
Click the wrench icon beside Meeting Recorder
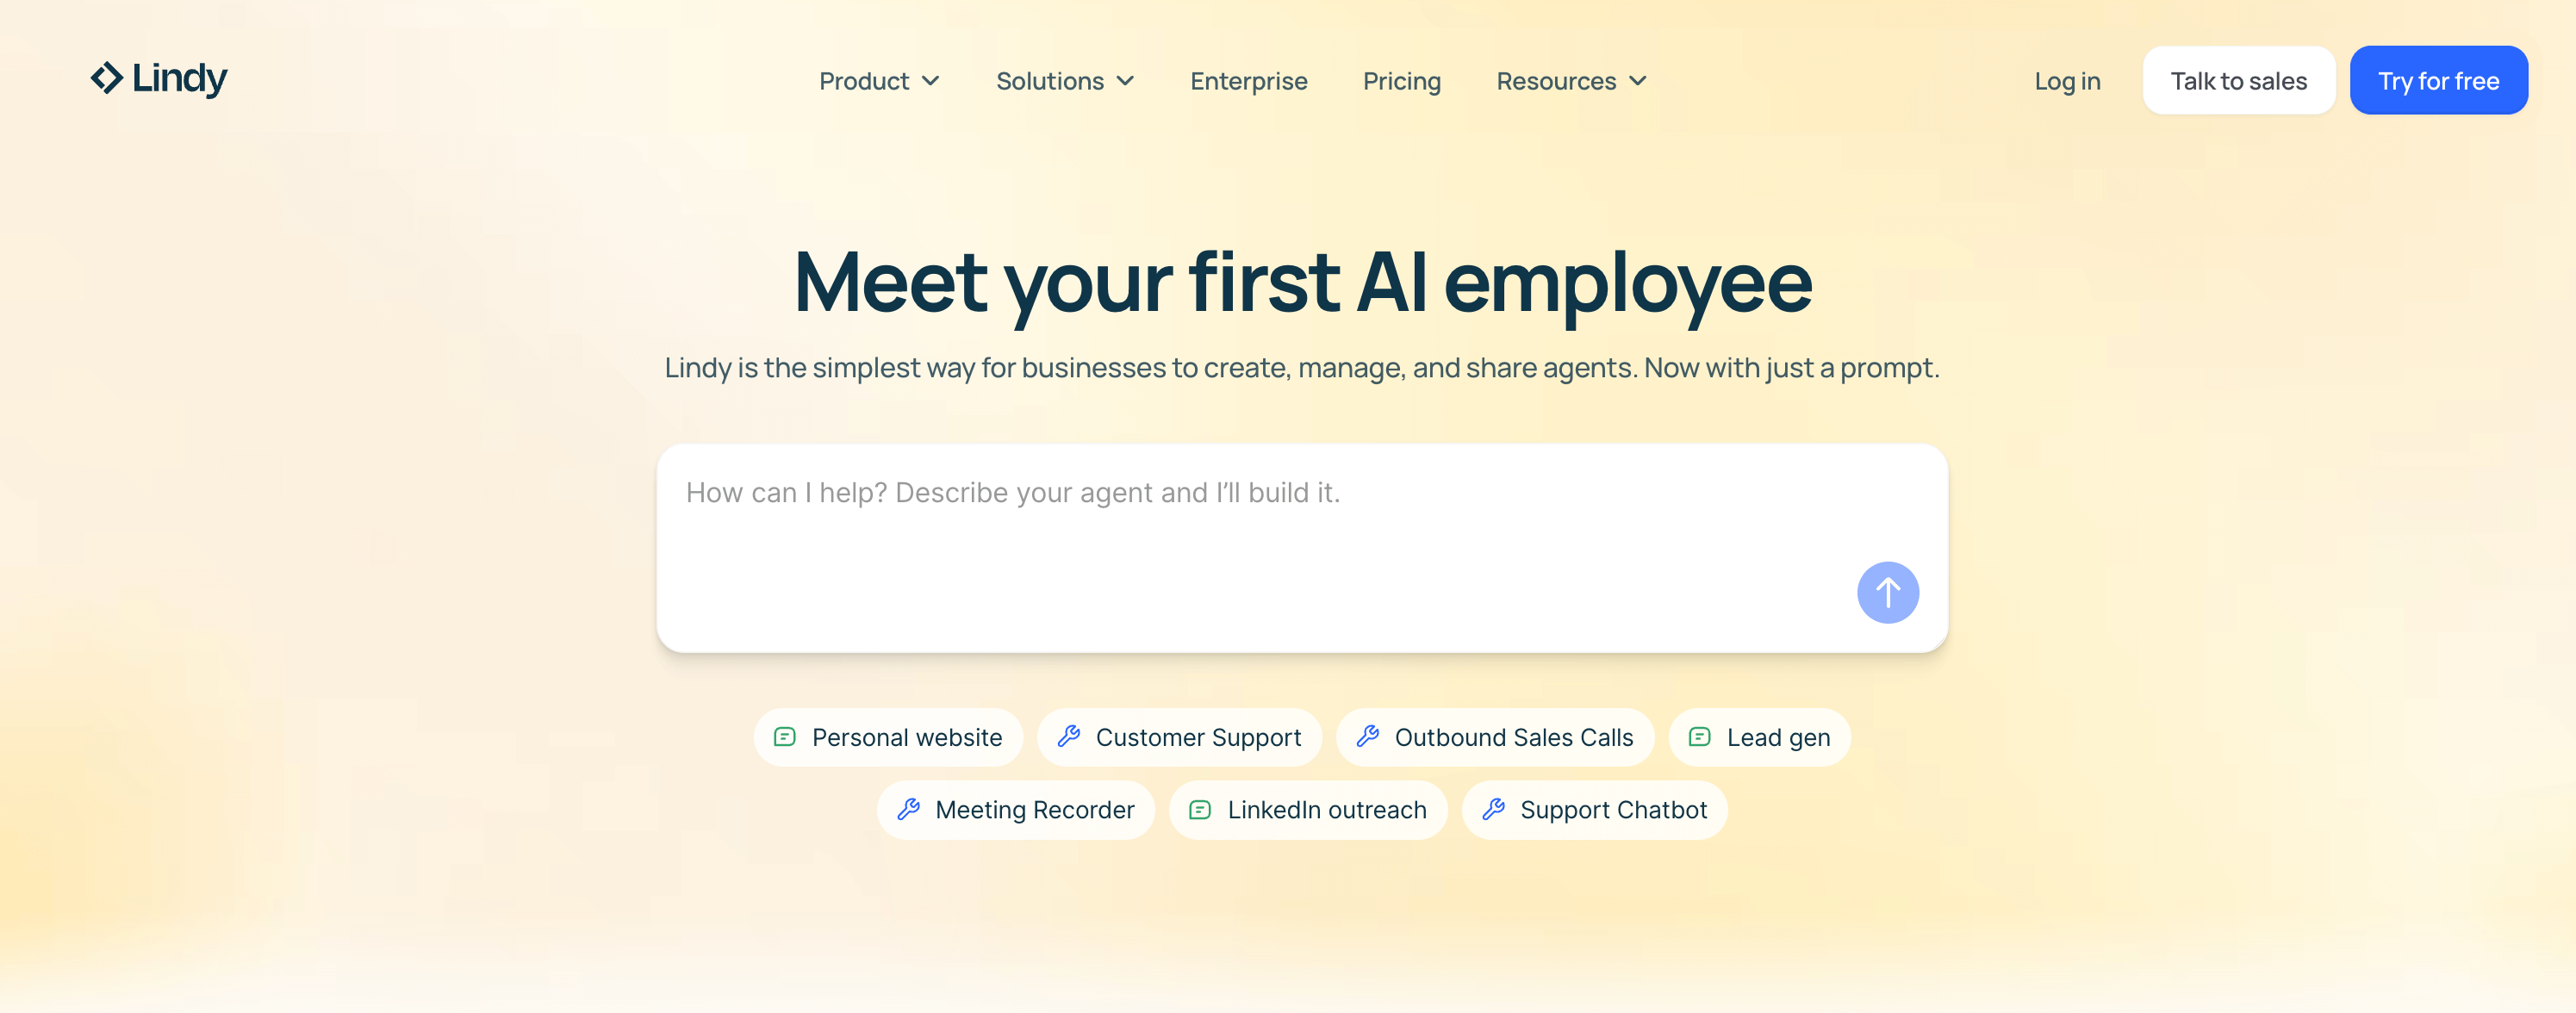tap(908, 809)
